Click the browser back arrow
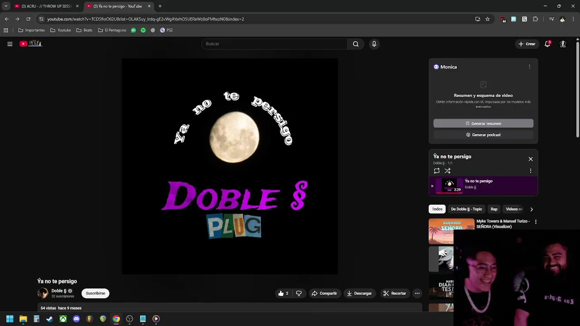 [x=6, y=19]
